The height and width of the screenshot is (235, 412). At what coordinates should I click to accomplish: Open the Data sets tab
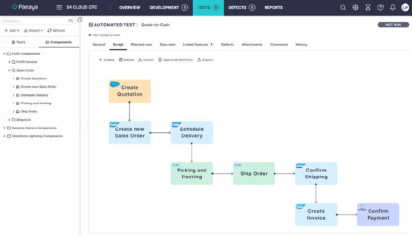(167, 45)
